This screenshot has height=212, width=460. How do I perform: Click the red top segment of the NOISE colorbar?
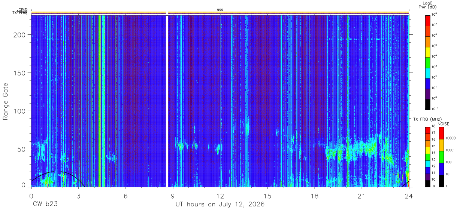pyautogui.click(x=441, y=133)
